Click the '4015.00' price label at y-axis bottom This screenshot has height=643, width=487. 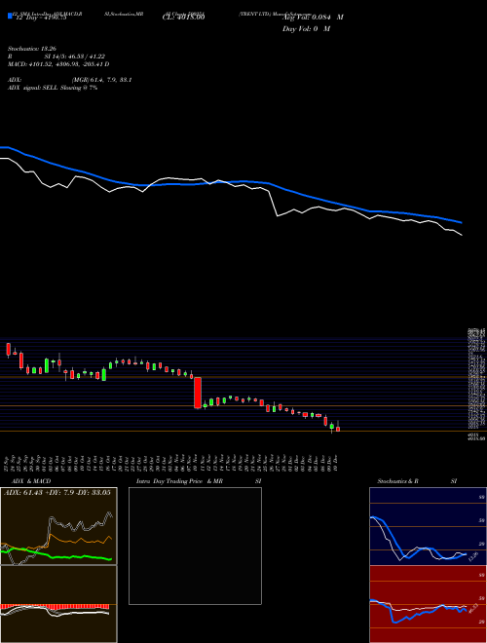click(476, 438)
